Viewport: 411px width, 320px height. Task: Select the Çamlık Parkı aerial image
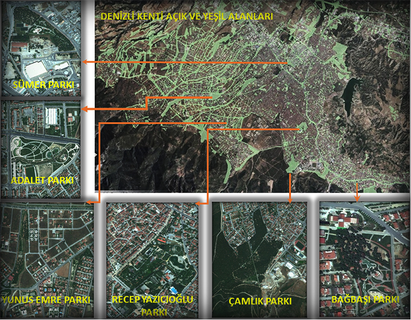click(259, 260)
